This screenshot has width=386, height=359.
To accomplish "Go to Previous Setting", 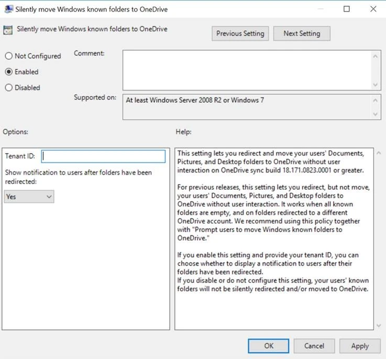I will 240,34.
